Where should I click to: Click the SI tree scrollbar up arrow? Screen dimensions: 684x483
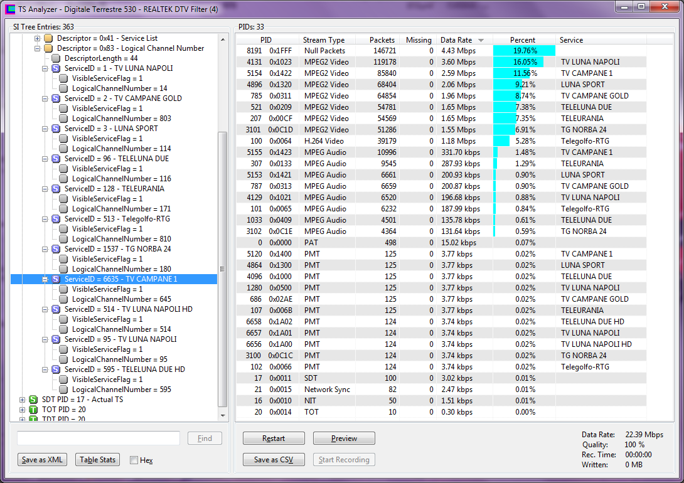[223, 40]
